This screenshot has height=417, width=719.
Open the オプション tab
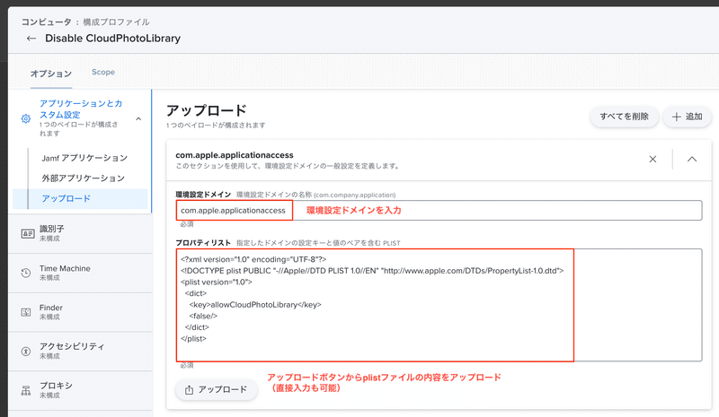[x=51, y=74]
